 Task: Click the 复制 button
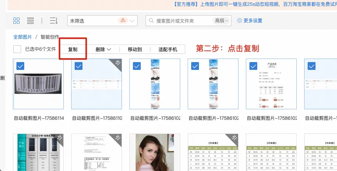tap(73, 49)
